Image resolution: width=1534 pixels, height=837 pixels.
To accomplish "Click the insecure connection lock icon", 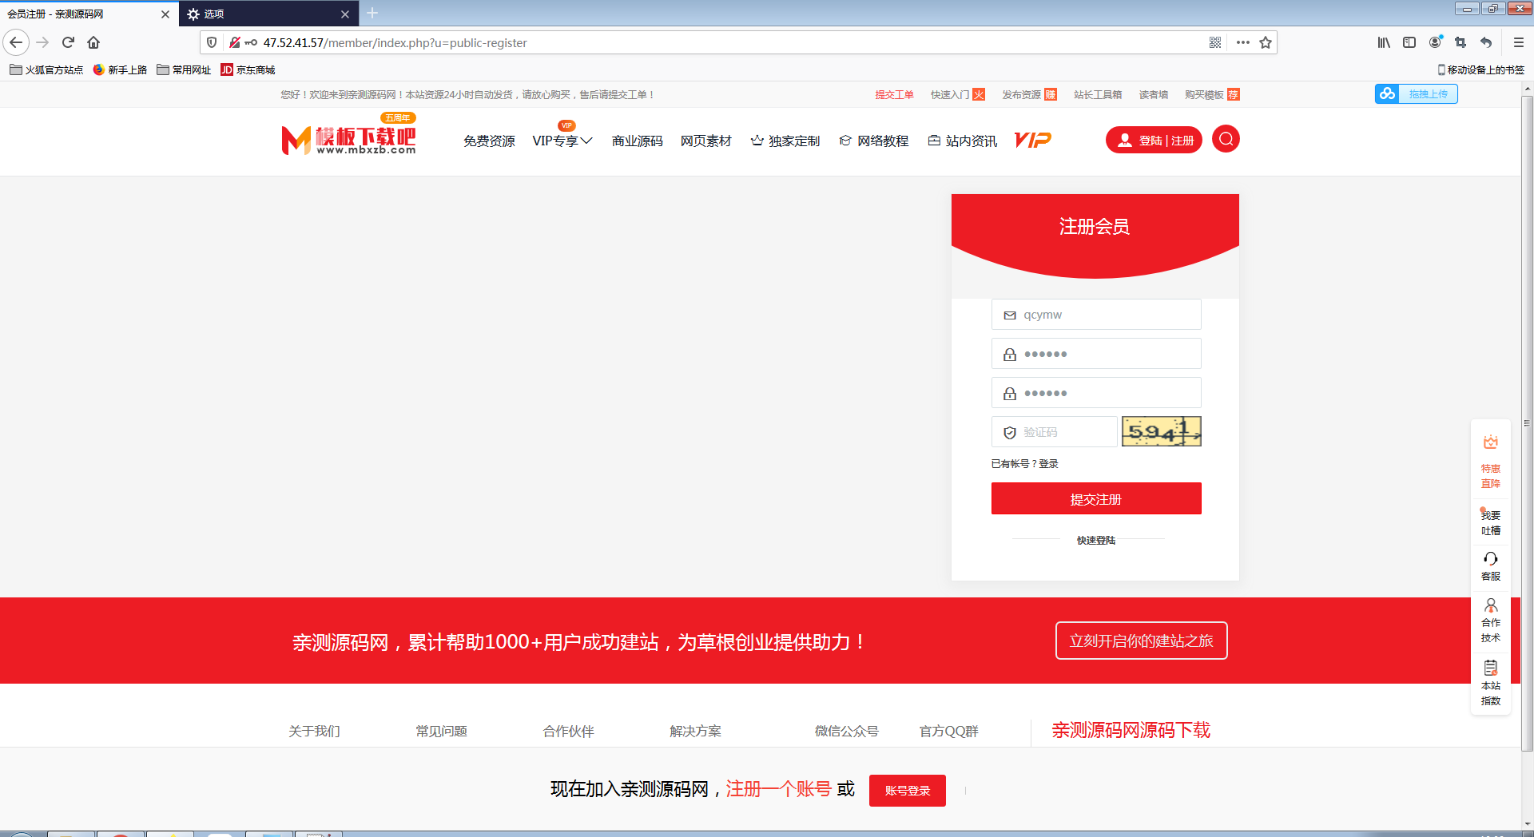I will point(235,42).
